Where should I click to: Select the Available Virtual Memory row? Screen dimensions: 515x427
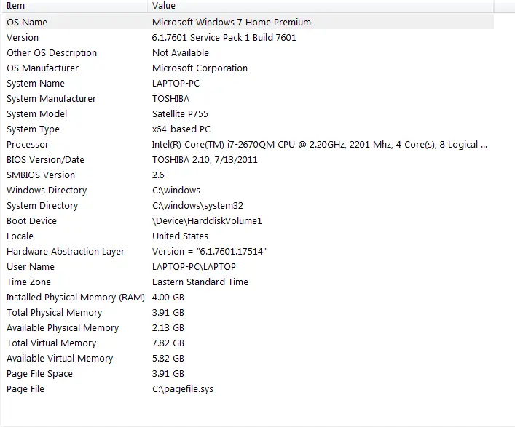[x=250, y=358]
